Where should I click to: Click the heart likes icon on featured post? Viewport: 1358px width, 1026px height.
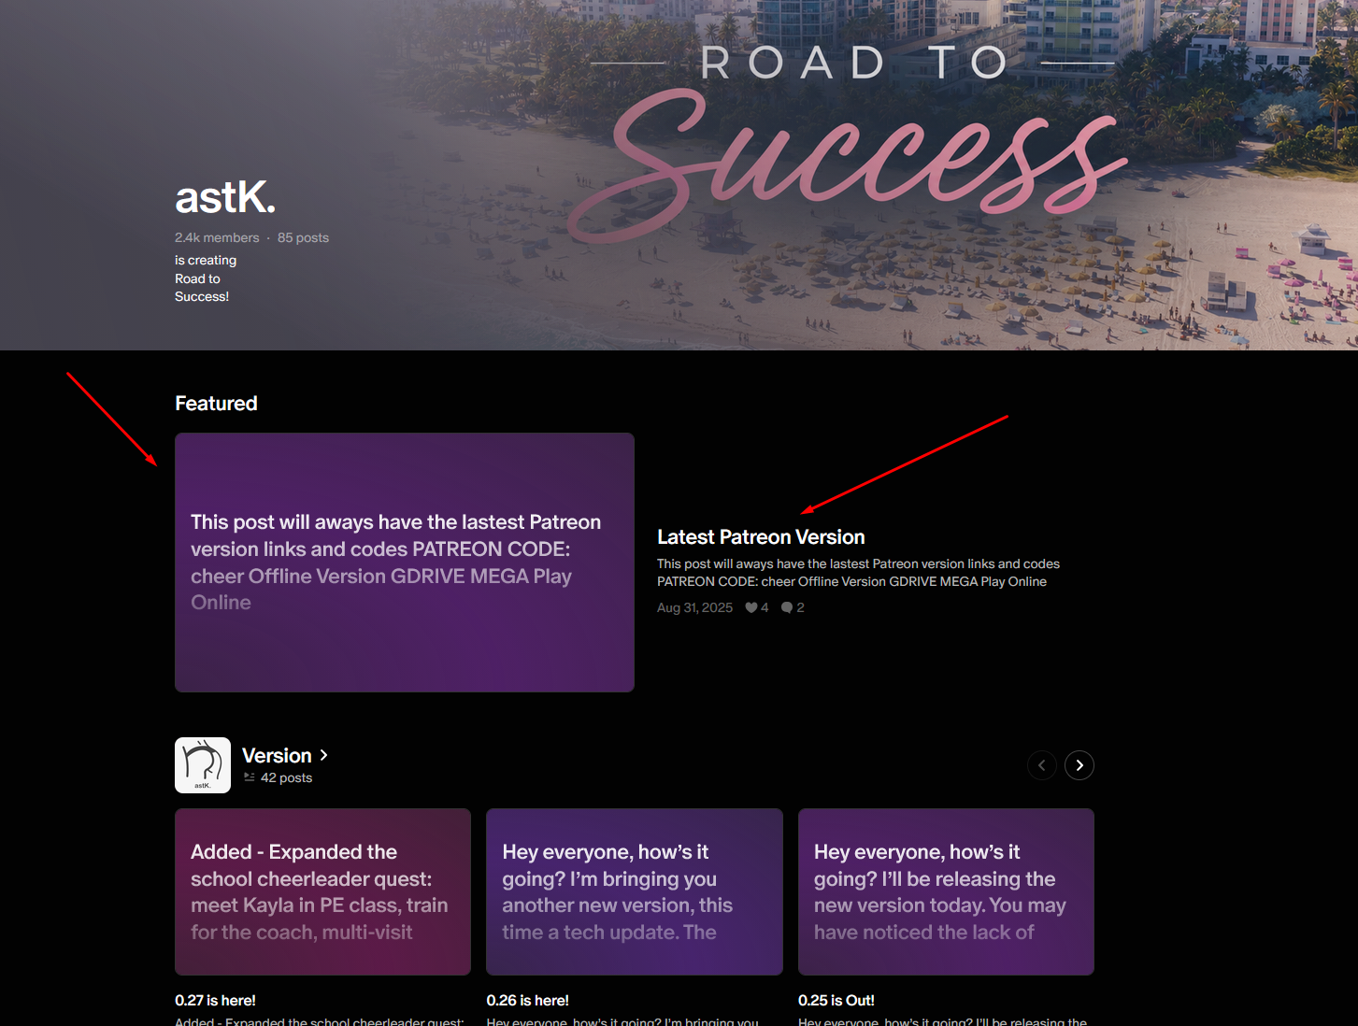751,607
